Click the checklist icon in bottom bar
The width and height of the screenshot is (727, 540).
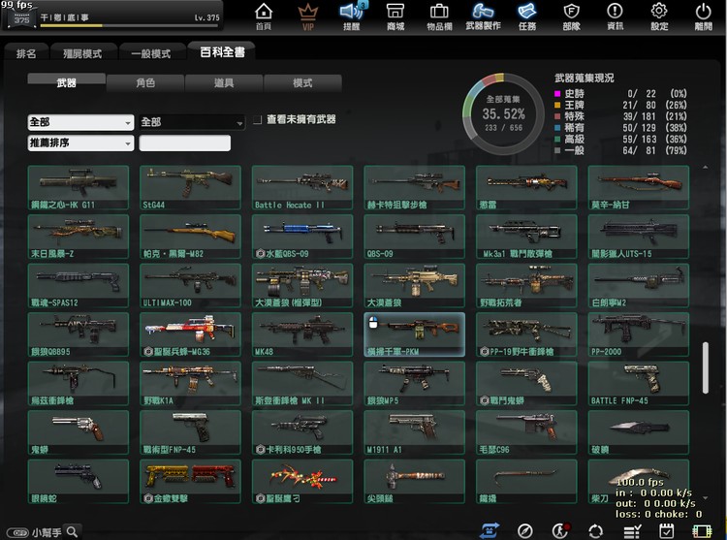coord(631,531)
